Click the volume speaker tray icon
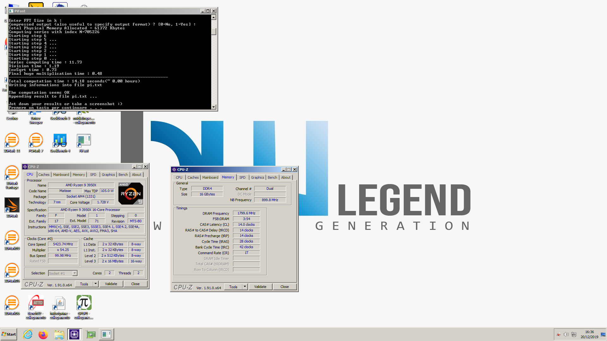This screenshot has width=607, height=341. point(566,334)
